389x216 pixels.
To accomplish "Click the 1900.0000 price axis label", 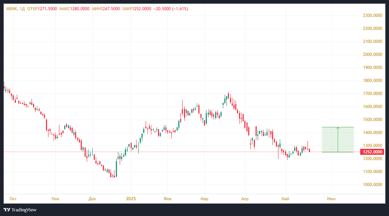I will click(372, 67).
